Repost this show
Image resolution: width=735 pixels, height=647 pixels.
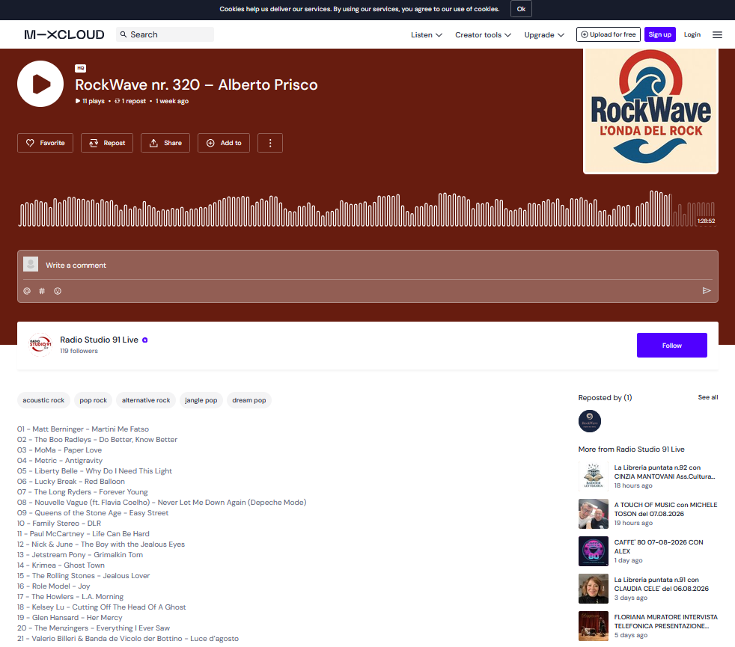[107, 143]
